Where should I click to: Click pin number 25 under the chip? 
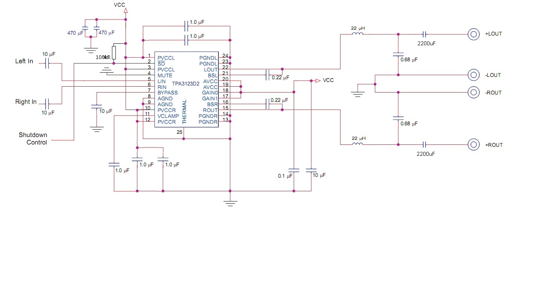(179, 132)
